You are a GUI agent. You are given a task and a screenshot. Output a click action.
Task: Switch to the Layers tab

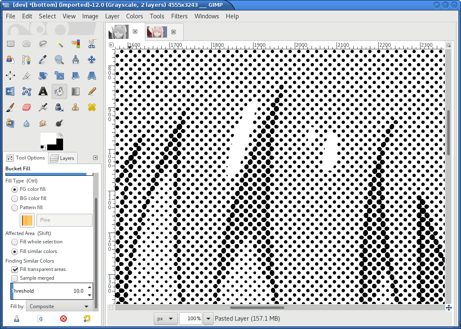coord(62,158)
